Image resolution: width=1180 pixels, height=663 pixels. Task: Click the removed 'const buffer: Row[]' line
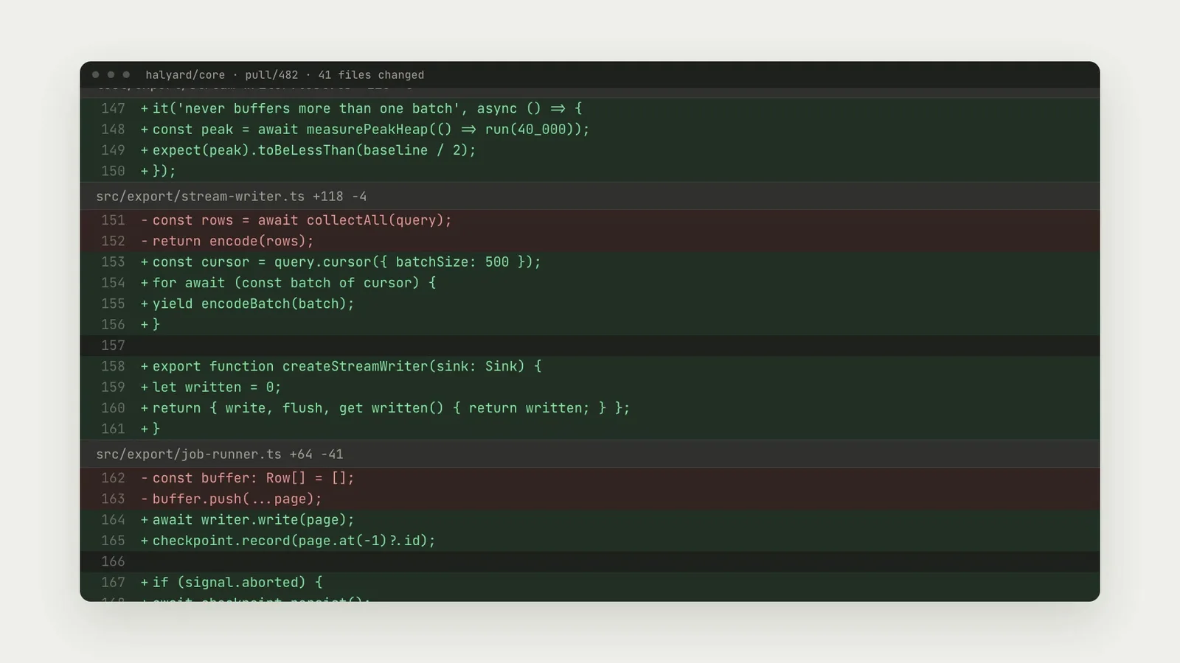(590, 478)
